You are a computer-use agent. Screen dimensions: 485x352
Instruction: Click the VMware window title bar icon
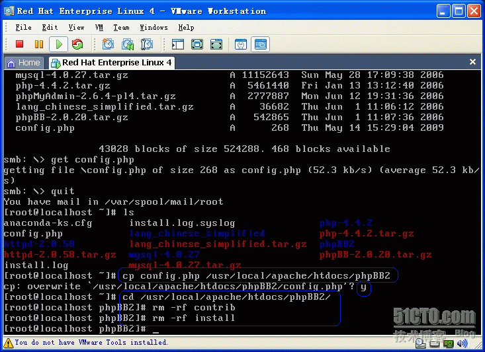(x=9, y=11)
